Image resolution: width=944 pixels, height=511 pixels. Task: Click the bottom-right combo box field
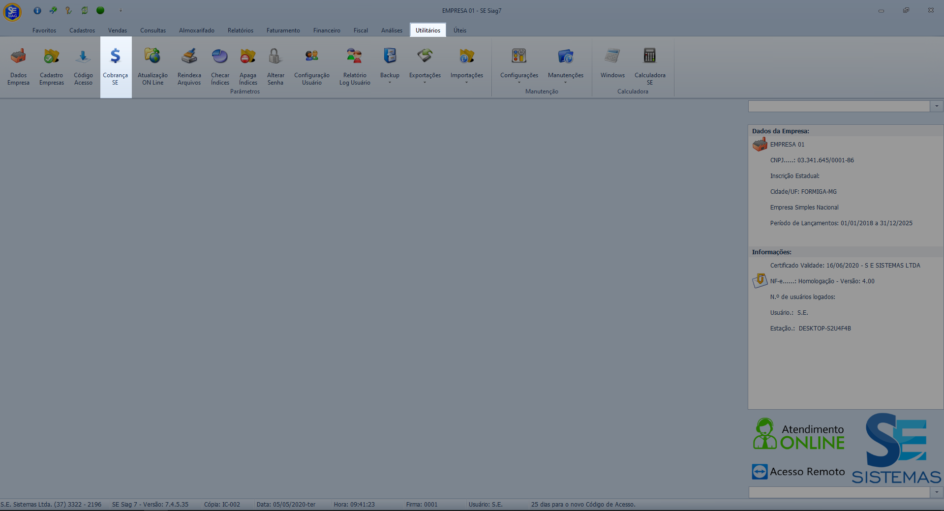[x=839, y=492]
